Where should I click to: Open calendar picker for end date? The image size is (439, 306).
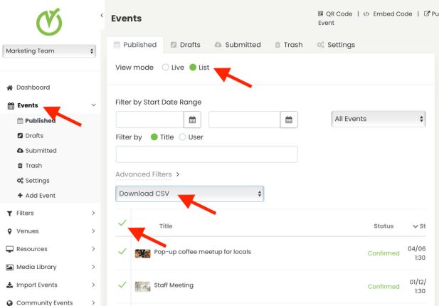[x=289, y=120]
